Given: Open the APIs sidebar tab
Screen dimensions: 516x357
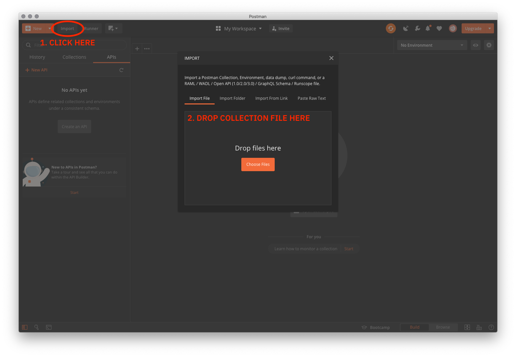Looking at the screenshot, I should 111,57.
